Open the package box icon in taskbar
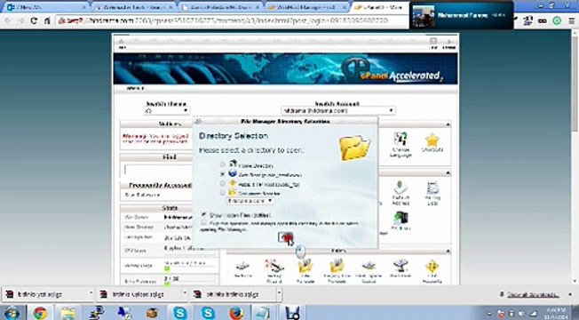The width and height of the screenshot is (579, 320). [x=152, y=314]
